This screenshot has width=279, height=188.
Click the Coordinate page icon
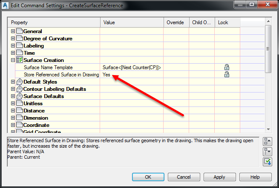click(x=20, y=125)
